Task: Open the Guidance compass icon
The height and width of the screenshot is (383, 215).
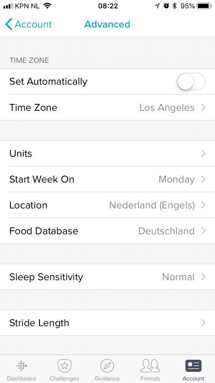Action: coord(107,366)
